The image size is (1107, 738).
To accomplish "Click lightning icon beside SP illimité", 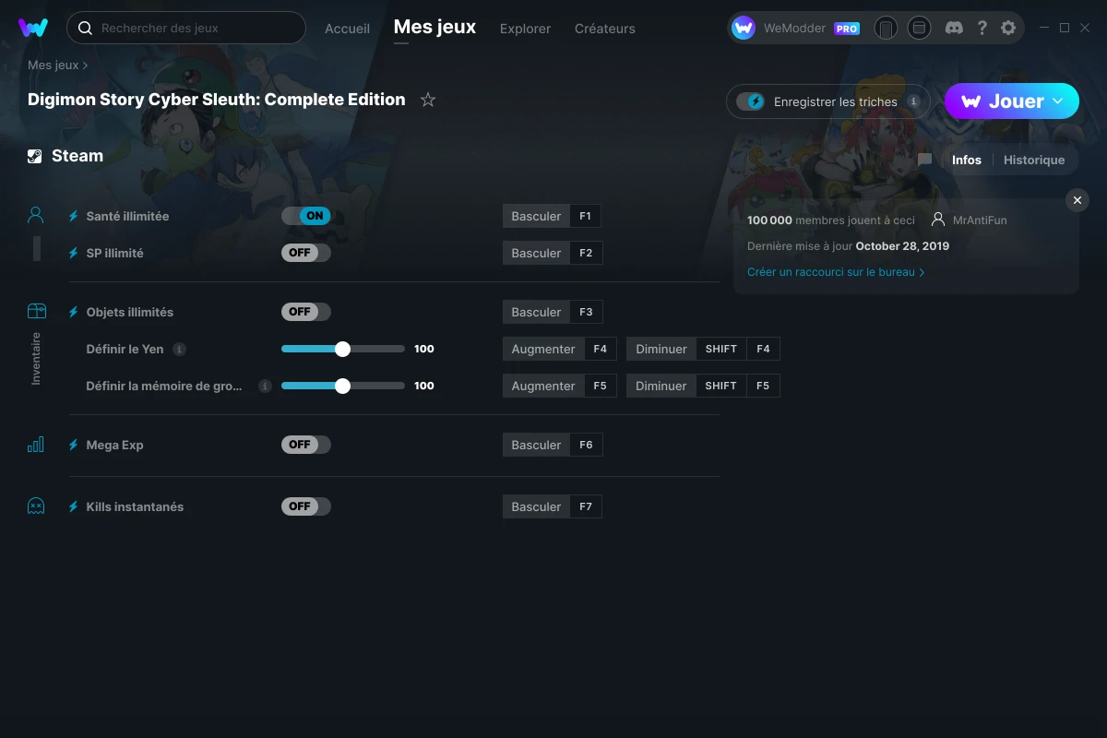I will point(74,253).
